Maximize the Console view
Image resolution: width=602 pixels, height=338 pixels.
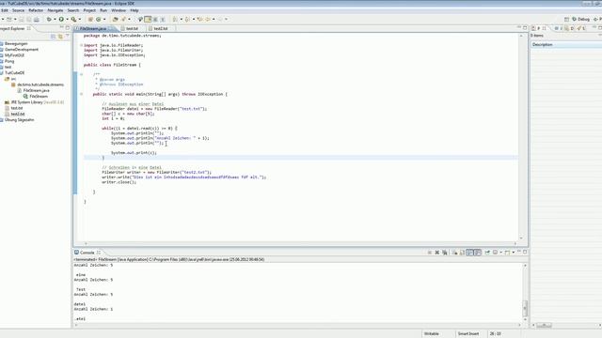pyautogui.click(x=525, y=252)
